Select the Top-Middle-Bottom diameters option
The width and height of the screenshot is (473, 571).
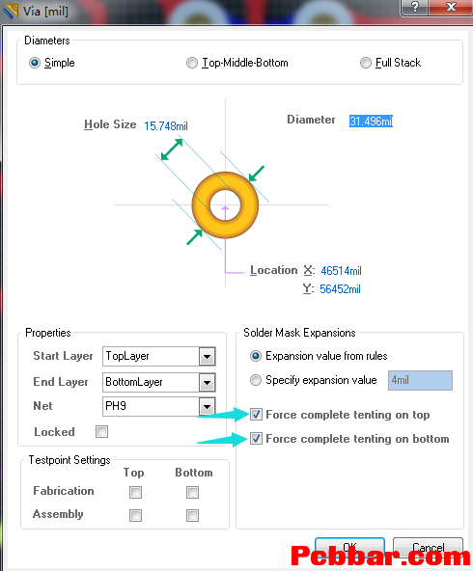(192, 63)
